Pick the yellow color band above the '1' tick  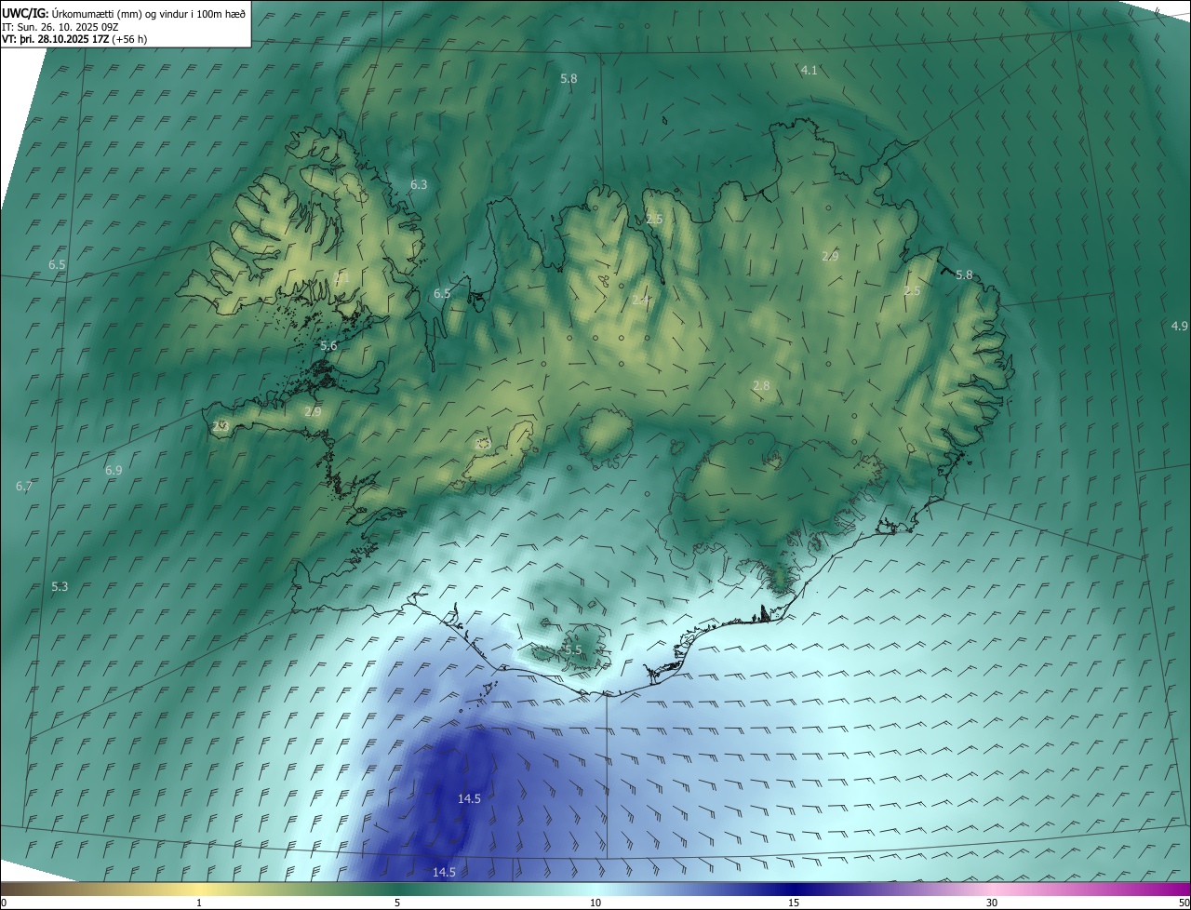click(200, 889)
